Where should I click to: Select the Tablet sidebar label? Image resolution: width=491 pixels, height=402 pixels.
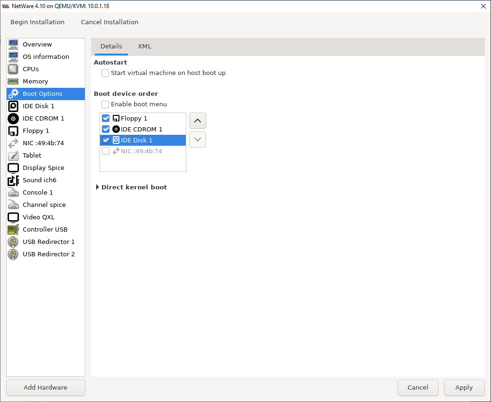point(32,156)
